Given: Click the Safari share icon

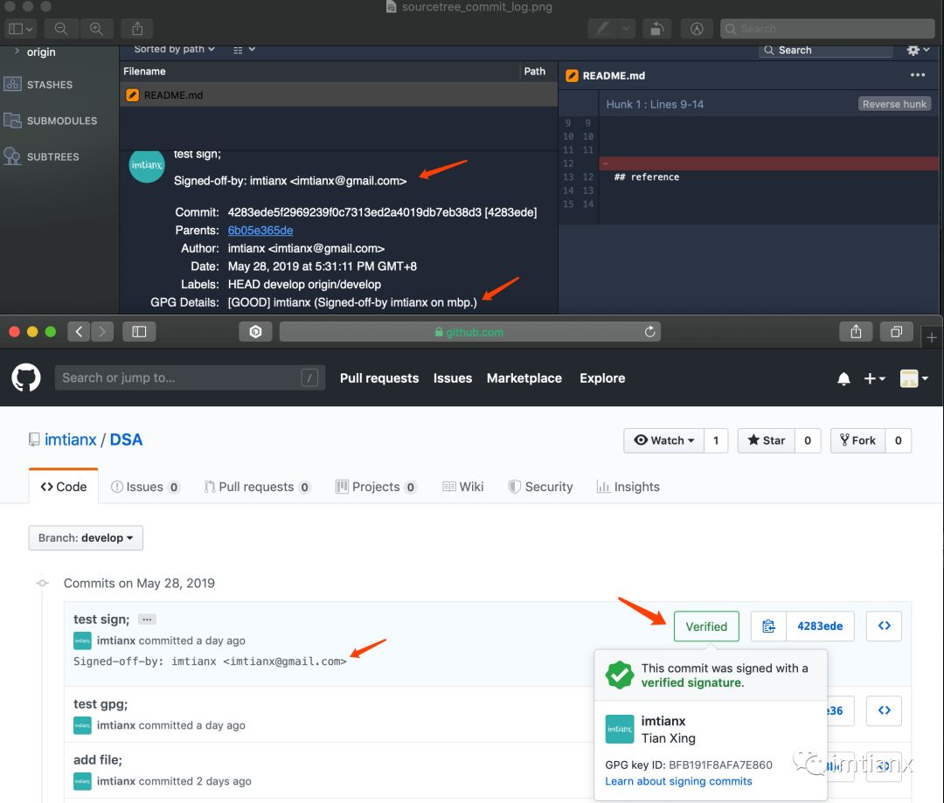Looking at the screenshot, I should [x=856, y=332].
